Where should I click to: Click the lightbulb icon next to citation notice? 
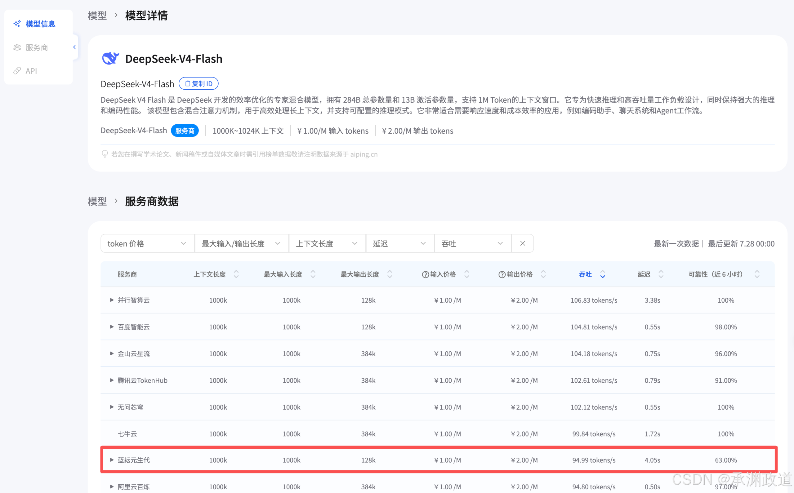[x=105, y=154]
